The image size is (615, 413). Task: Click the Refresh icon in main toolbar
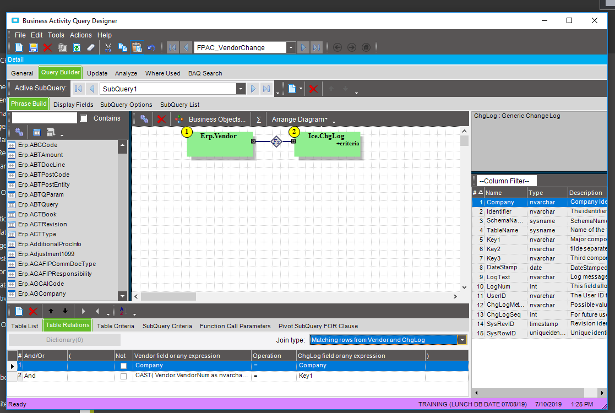pyautogui.click(x=77, y=47)
